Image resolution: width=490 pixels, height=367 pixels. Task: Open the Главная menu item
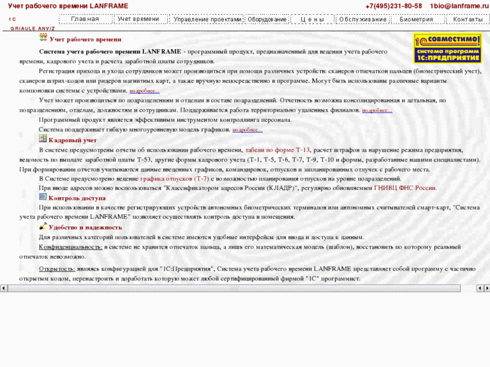pos(86,19)
